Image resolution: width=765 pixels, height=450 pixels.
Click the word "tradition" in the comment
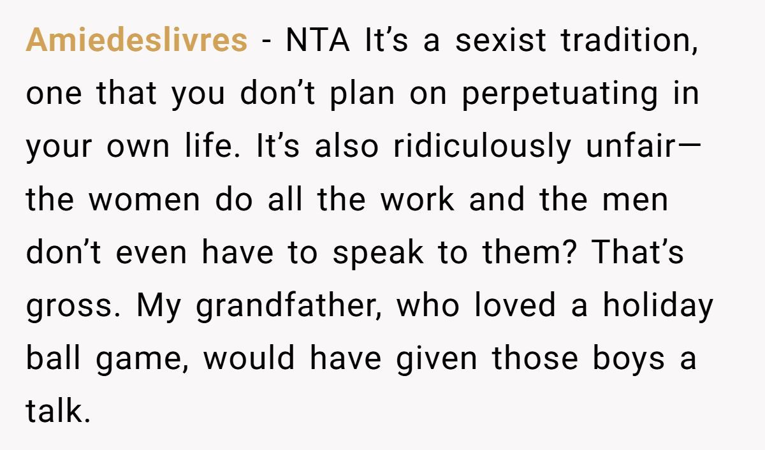coord(629,41)
